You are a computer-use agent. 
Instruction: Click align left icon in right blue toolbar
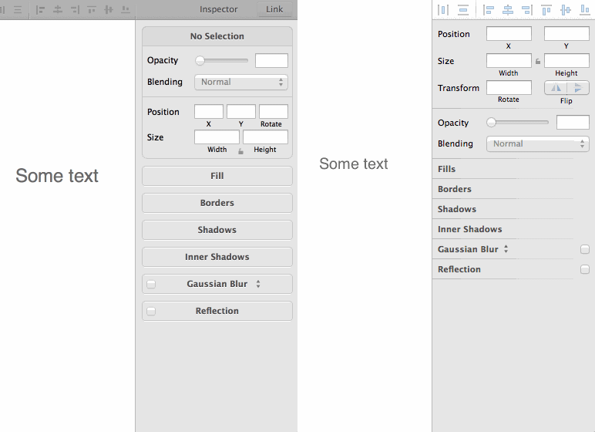pos(489,10)
